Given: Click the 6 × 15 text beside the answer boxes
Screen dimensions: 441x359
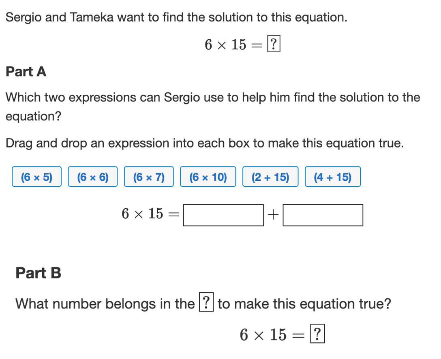Looking at the screenshot, I should tap(142, 214).
